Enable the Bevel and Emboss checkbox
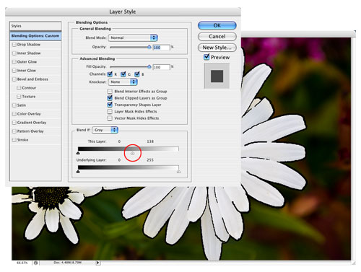 (x=14, y=79)
